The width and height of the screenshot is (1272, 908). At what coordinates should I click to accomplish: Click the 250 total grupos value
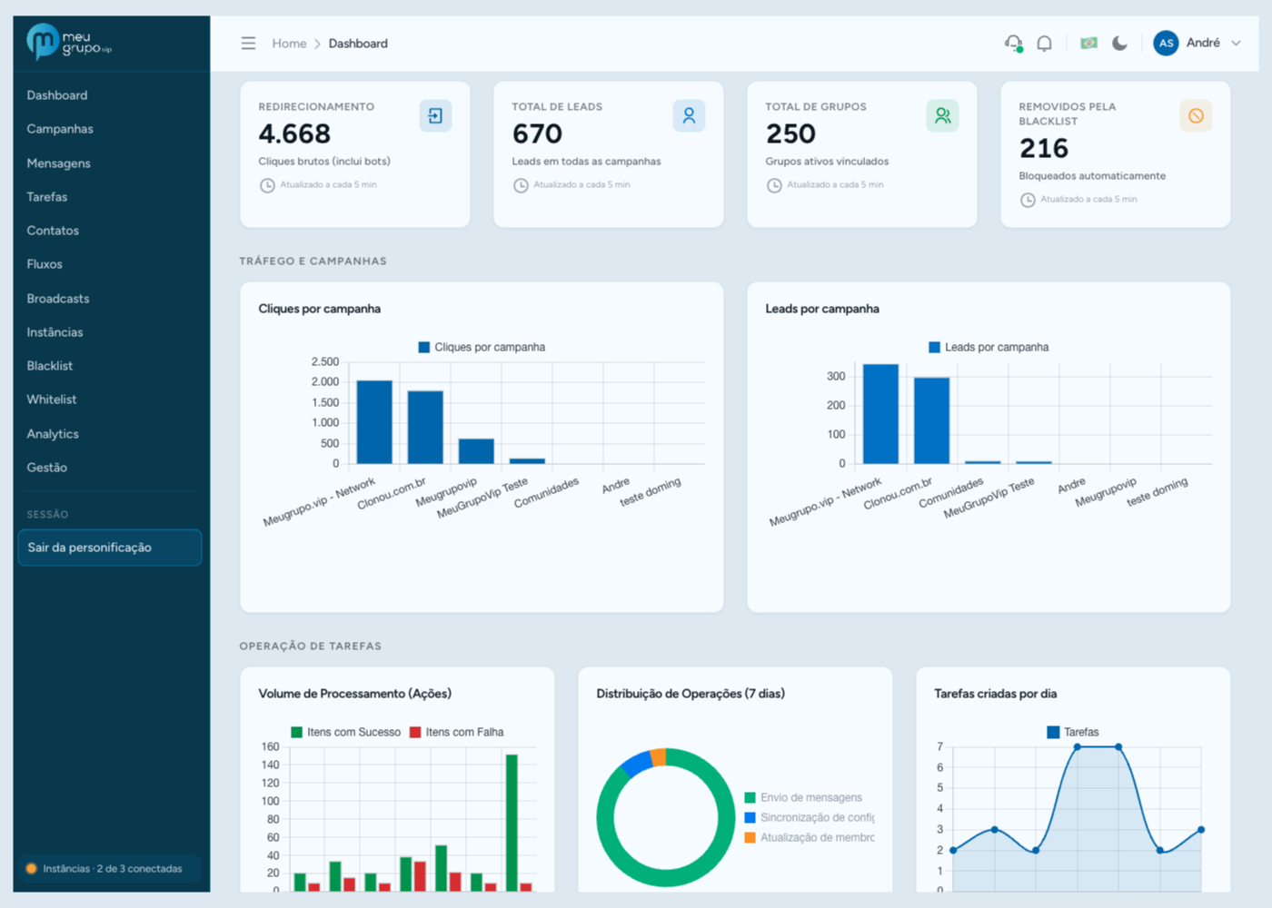pos(790,134)
